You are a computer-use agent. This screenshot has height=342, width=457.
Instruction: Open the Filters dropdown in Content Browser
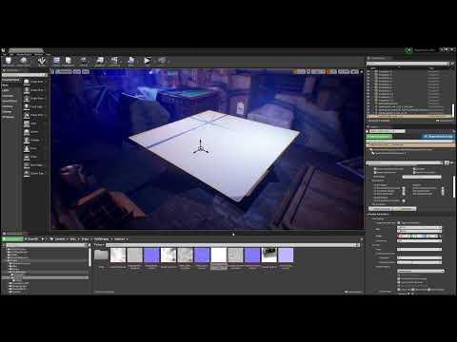[x=99, y=245]
